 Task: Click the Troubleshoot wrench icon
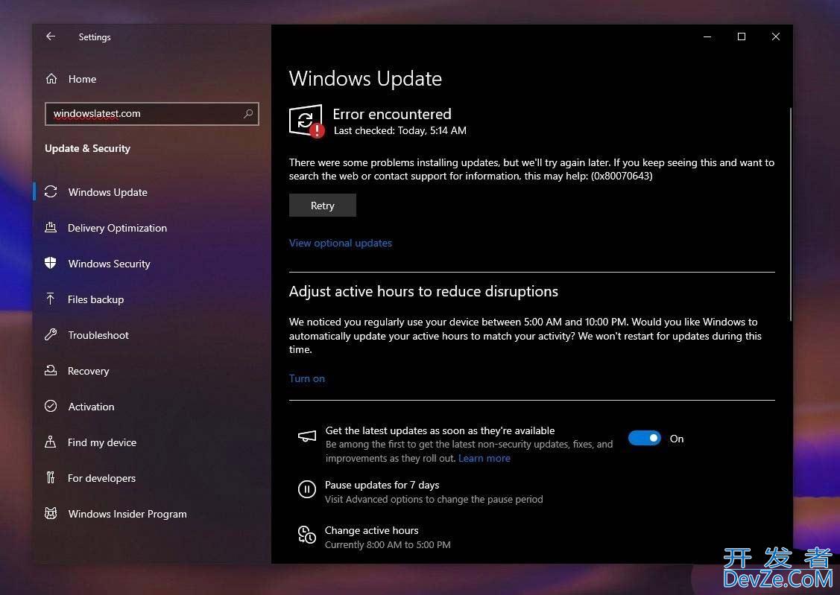51,334
